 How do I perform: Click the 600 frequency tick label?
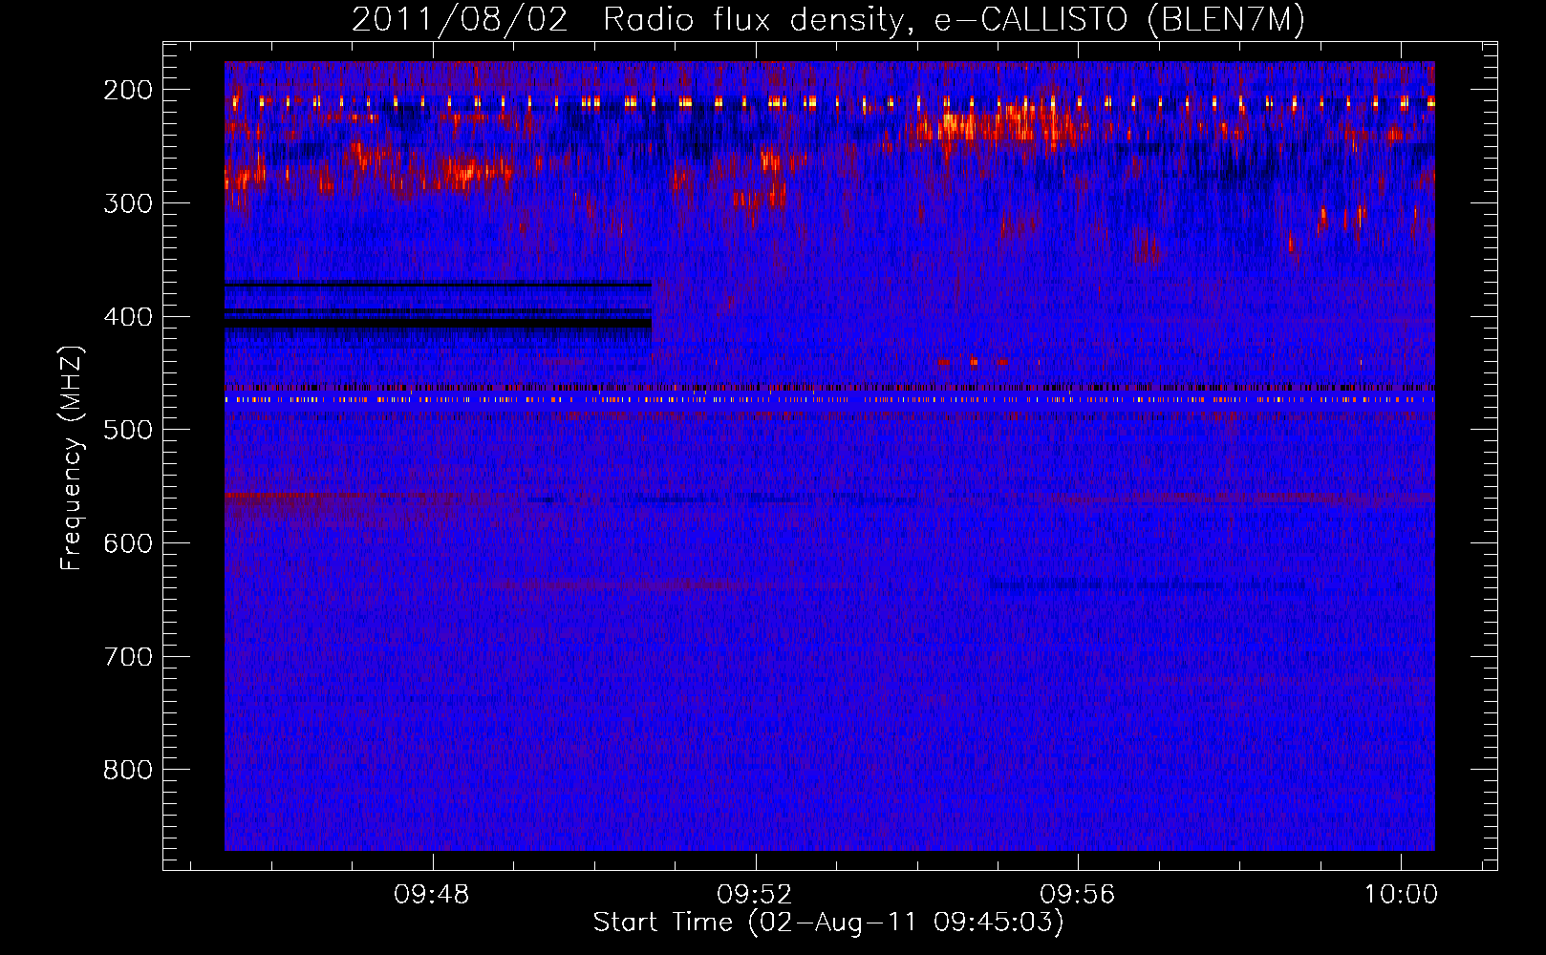(127, 543)
